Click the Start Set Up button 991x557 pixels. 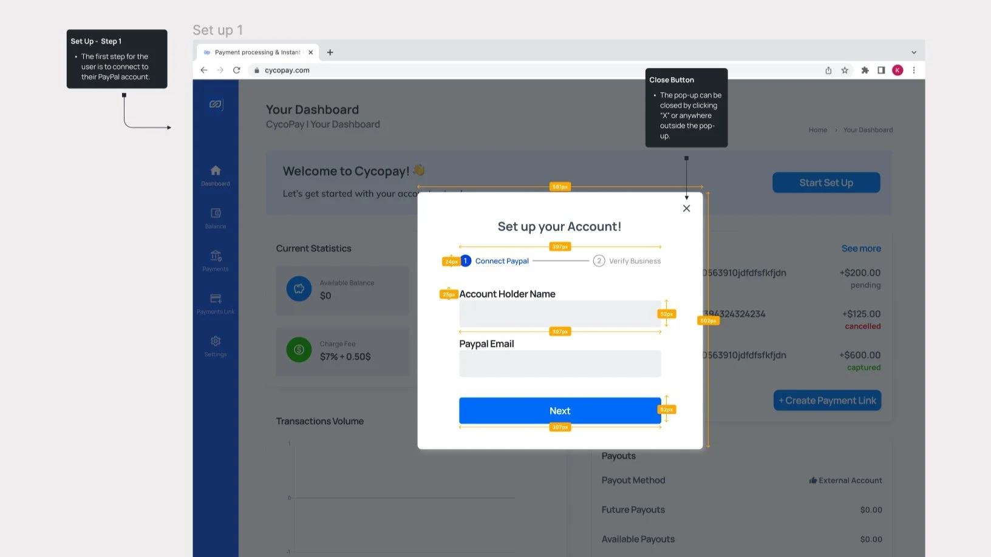coord(826,183)
